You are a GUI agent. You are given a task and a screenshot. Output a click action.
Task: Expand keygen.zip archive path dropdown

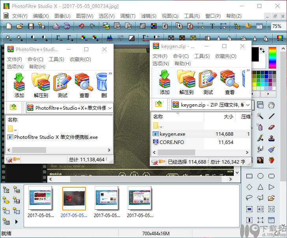(x=248, y=105)
